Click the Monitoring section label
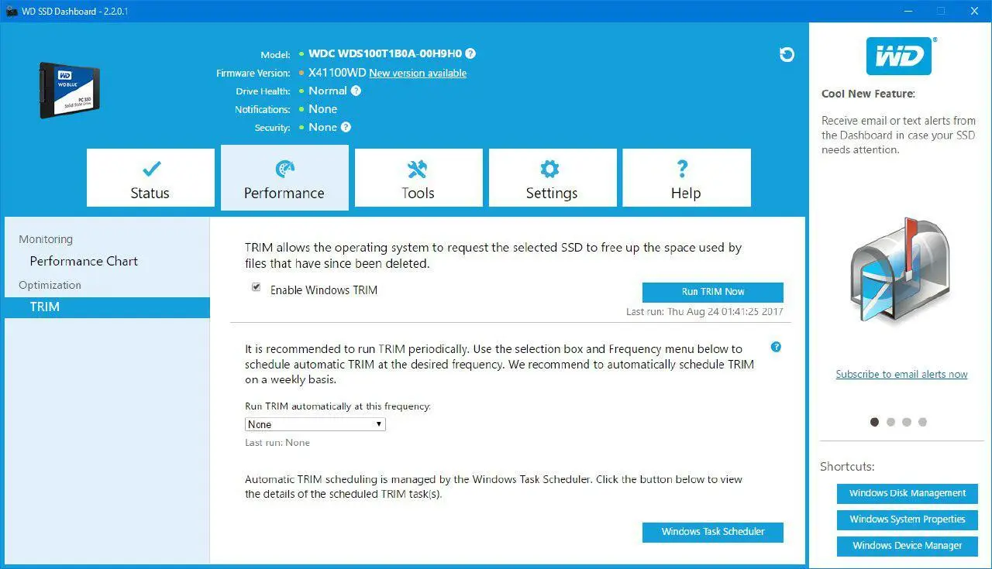Screen dimensions: 992x569 46,239
